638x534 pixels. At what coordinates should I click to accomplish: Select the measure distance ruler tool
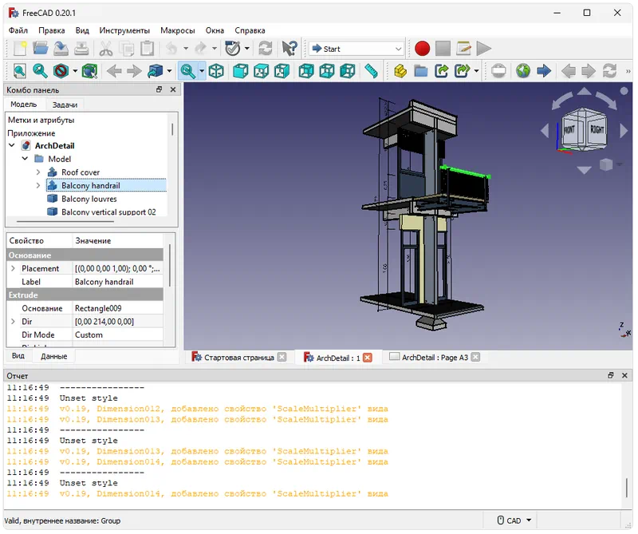371,71
